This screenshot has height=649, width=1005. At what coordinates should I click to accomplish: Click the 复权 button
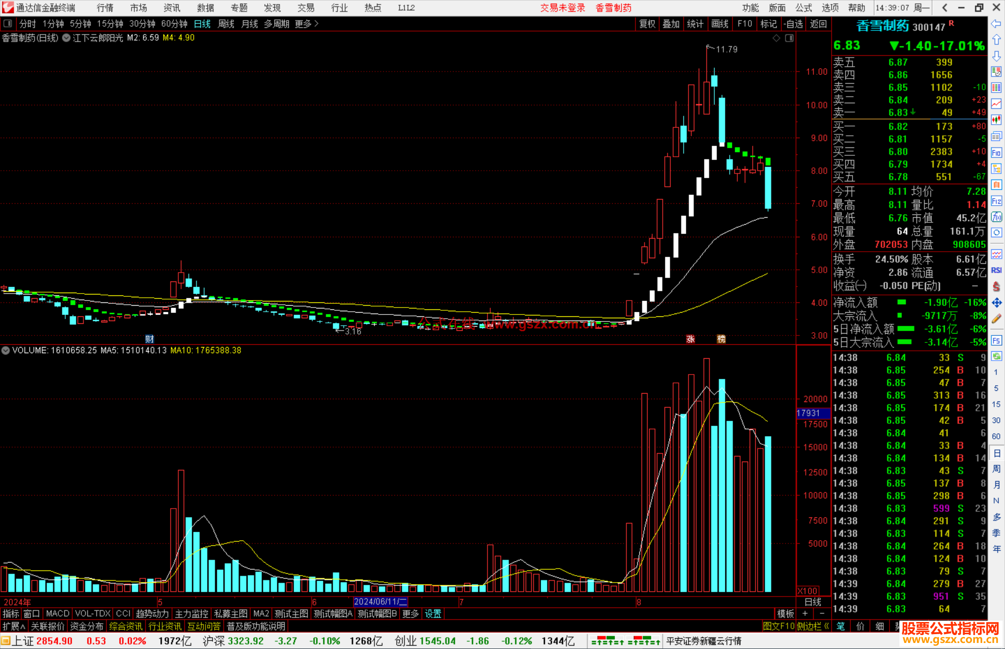[647, 24]
